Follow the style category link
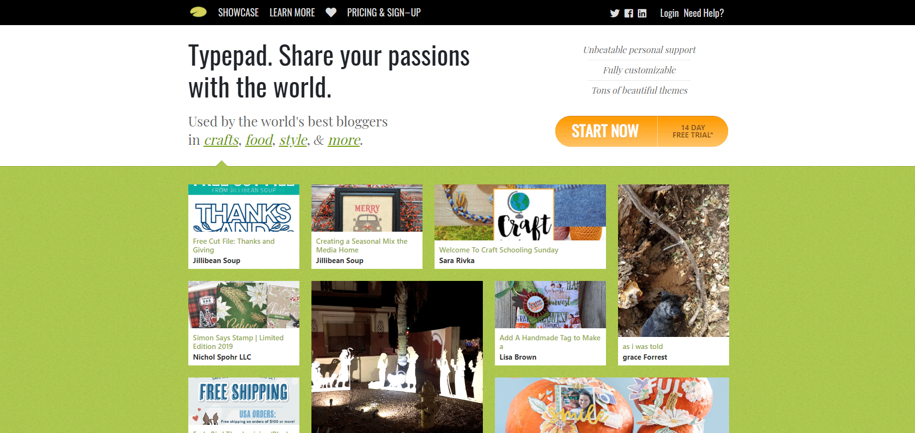915x433 pixels. click(x=293, y=140)
